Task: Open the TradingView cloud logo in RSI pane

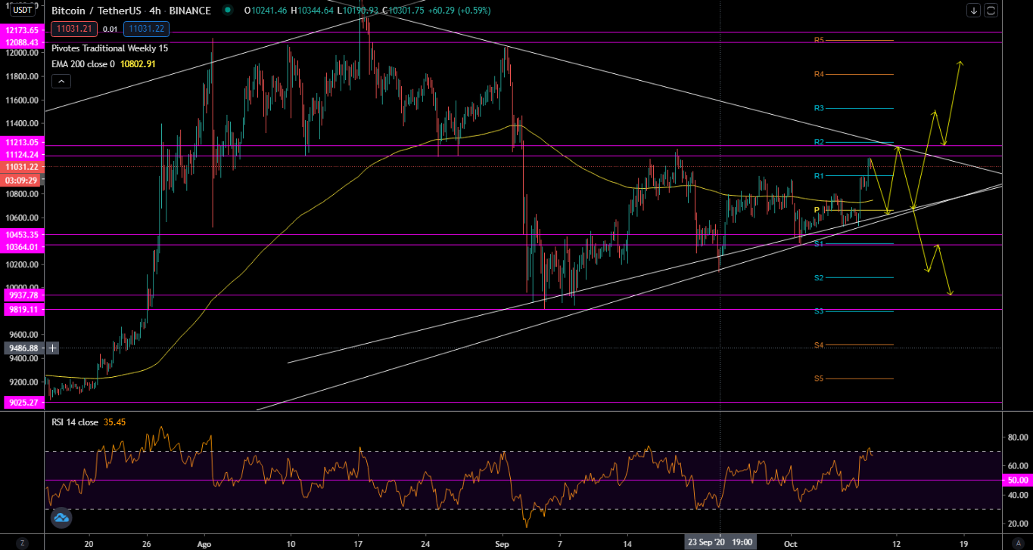Action: click(x=61, y=518)
